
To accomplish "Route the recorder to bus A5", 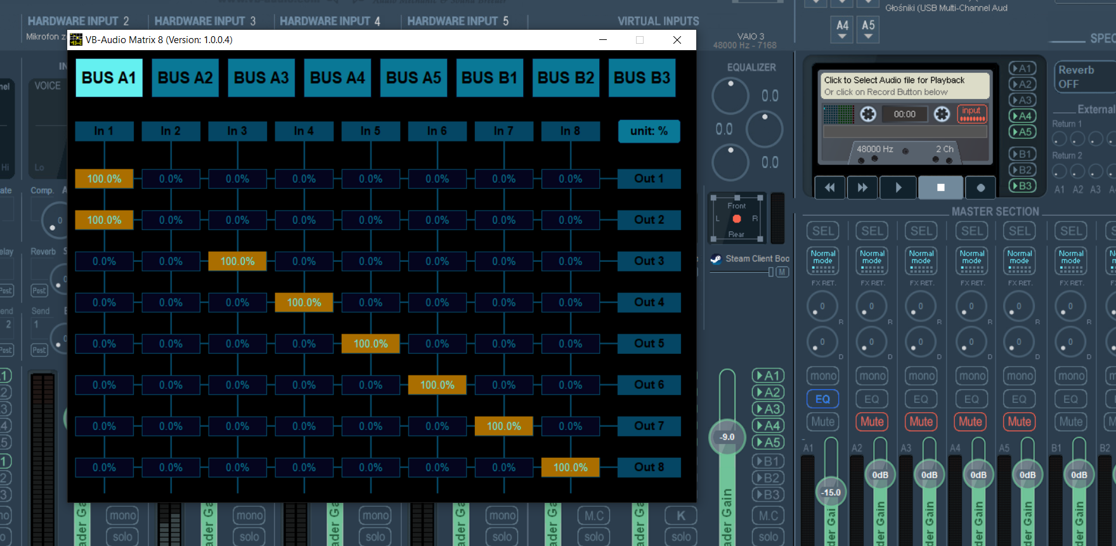I will [1022, 132].
